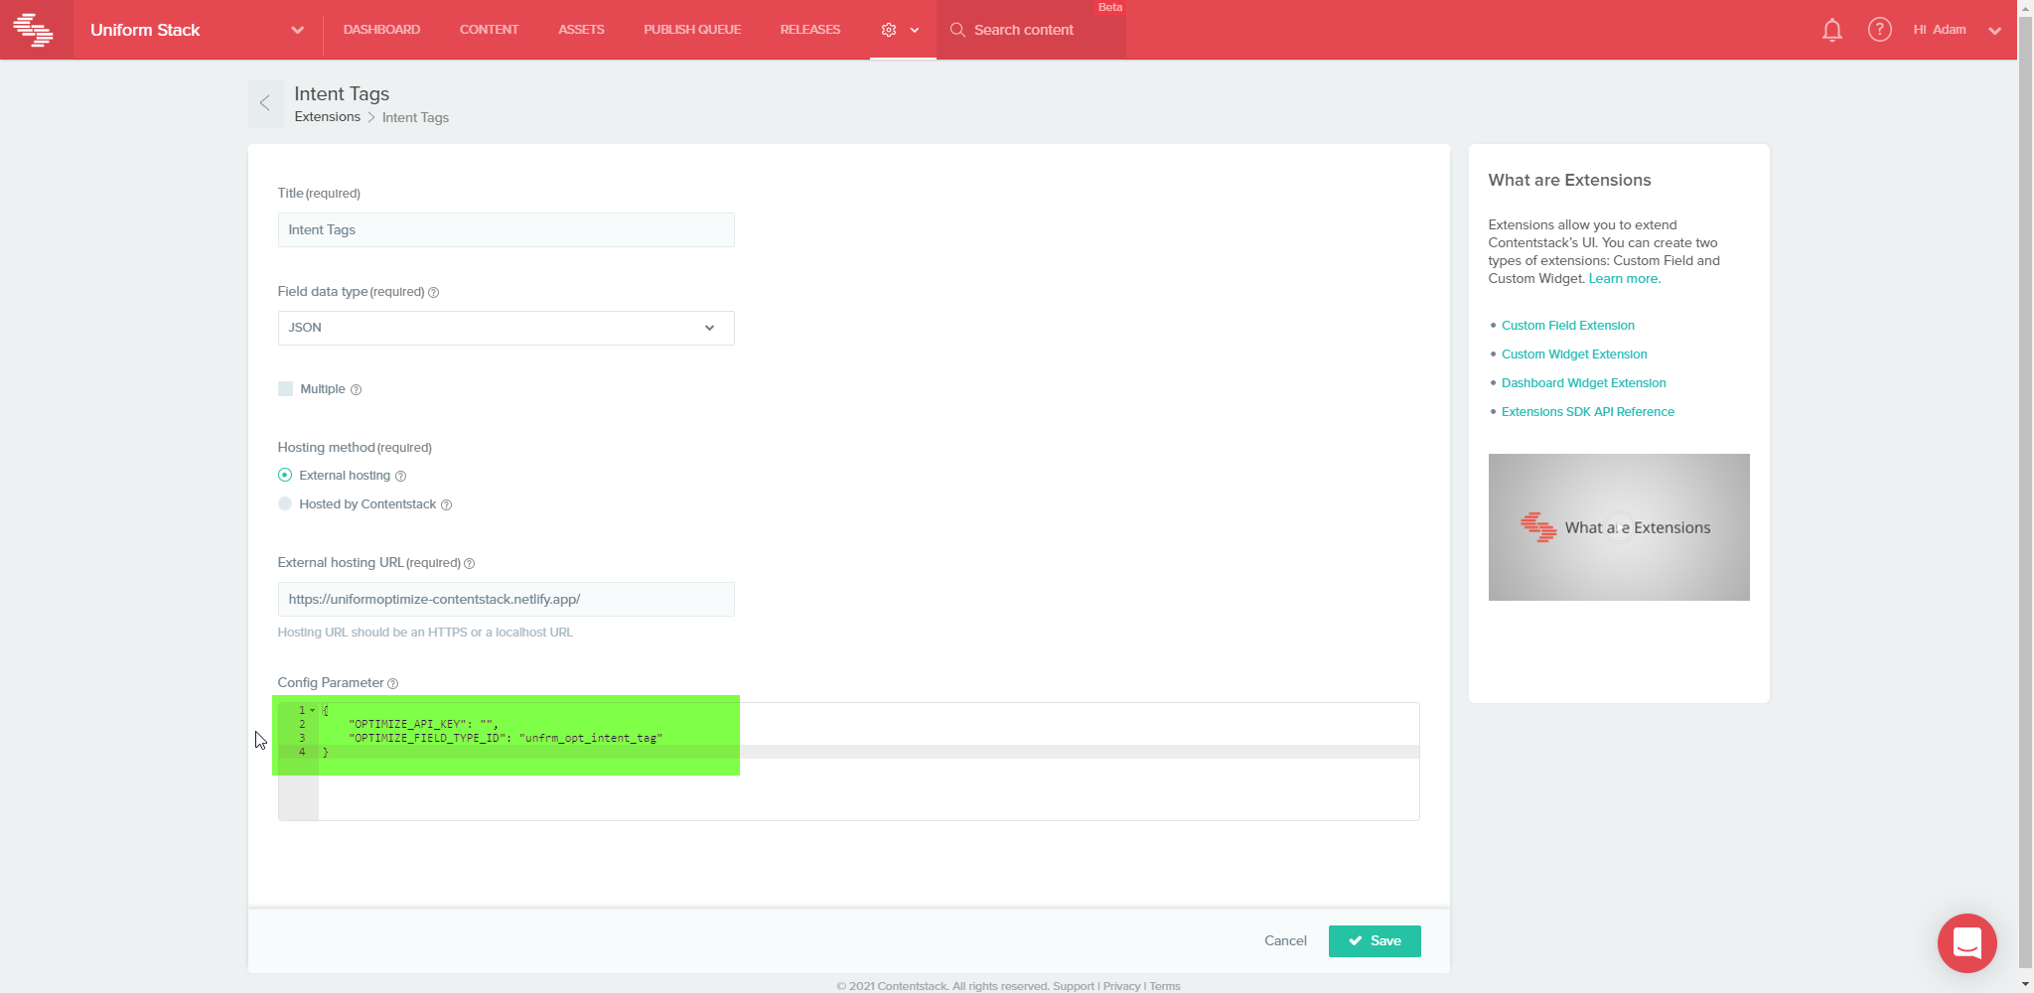This screenshot has height=993, width=2034.
Task: Open Dashboard Widget Extension link
Action: (1584, 383)
